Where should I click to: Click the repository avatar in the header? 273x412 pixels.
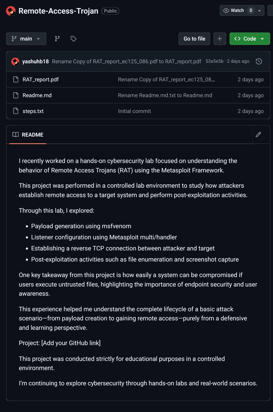click(x=10, y=11)
